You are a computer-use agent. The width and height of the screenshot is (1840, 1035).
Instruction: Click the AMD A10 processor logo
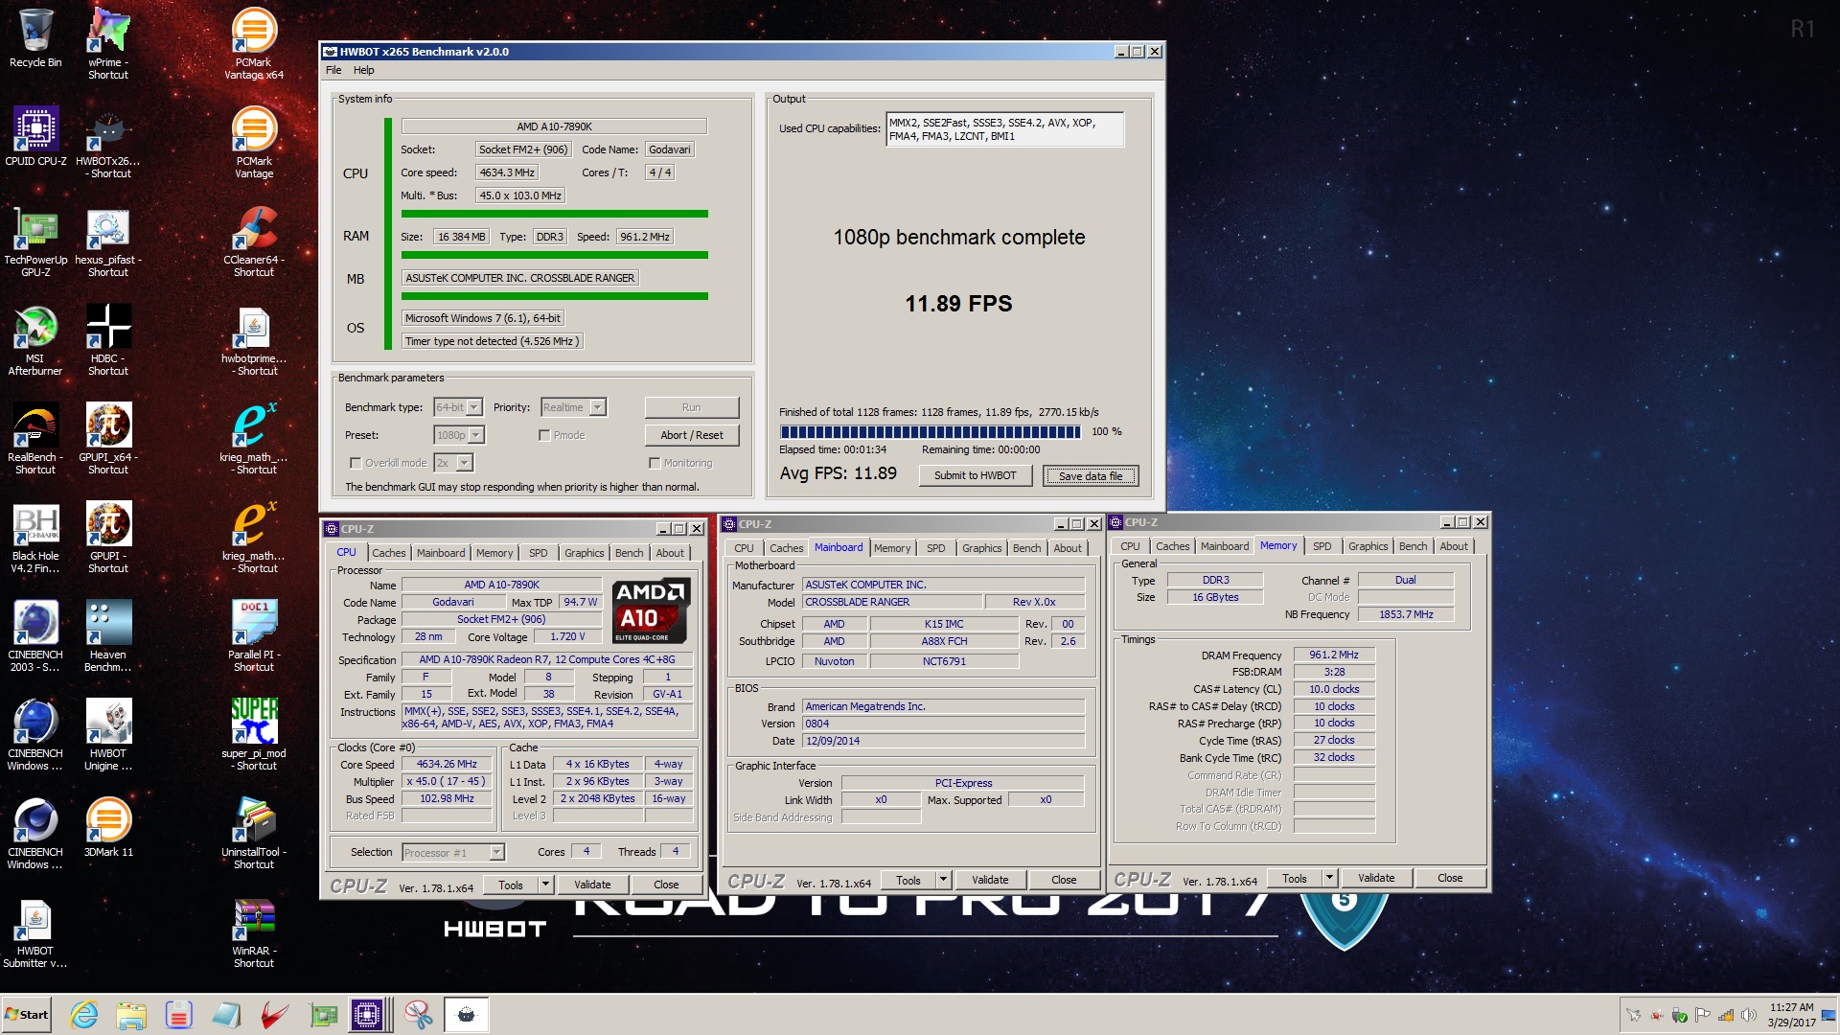[651, 610]
